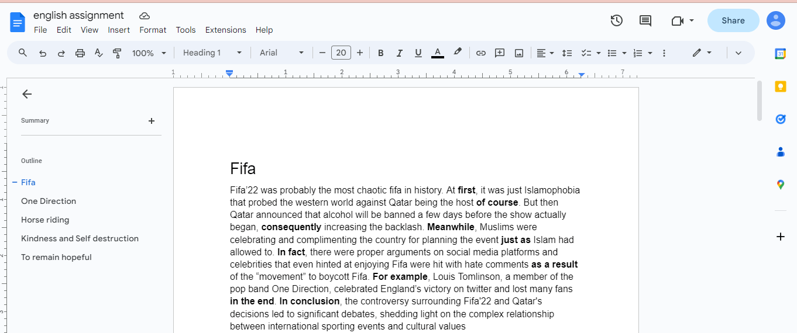Viewport: 797px width, 333px height.
Task: Click the search menus magnifier icon
Action: 23,53
